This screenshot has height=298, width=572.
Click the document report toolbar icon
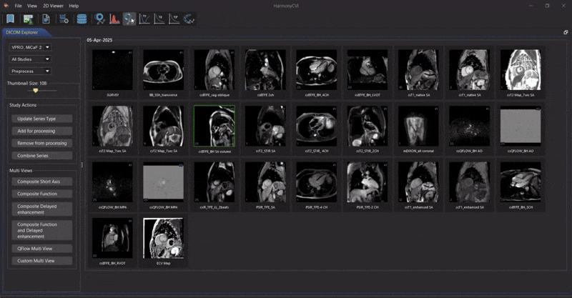(x=46, y=19)
